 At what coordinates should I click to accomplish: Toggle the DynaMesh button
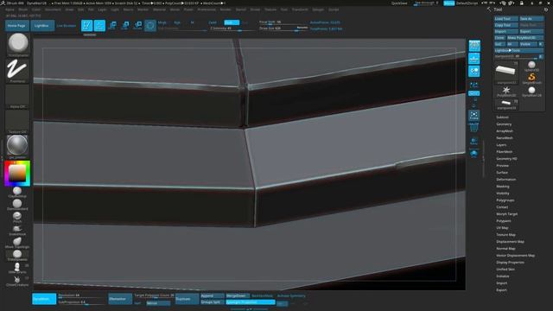coord(44,299)
